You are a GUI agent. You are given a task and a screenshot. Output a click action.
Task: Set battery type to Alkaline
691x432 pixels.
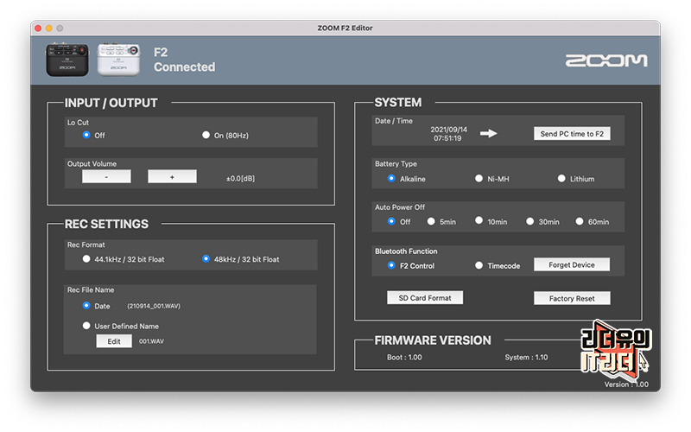(x=391, y=179)
